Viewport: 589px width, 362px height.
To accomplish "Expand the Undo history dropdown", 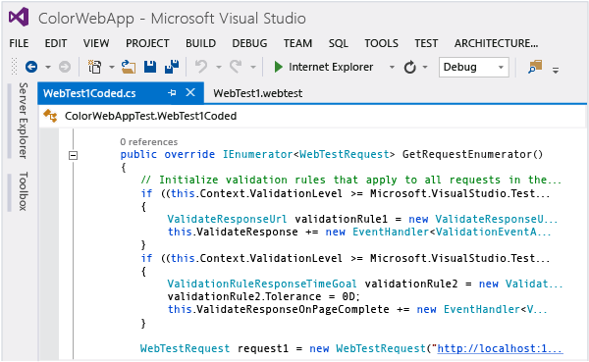I will coord(218,68).
